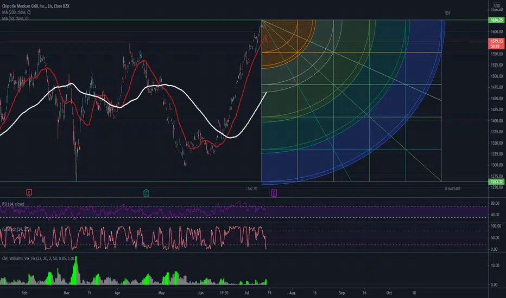Click the Aug label on the time axis
Viewport: 506px width, 298px height.
(x=292, y=293)
